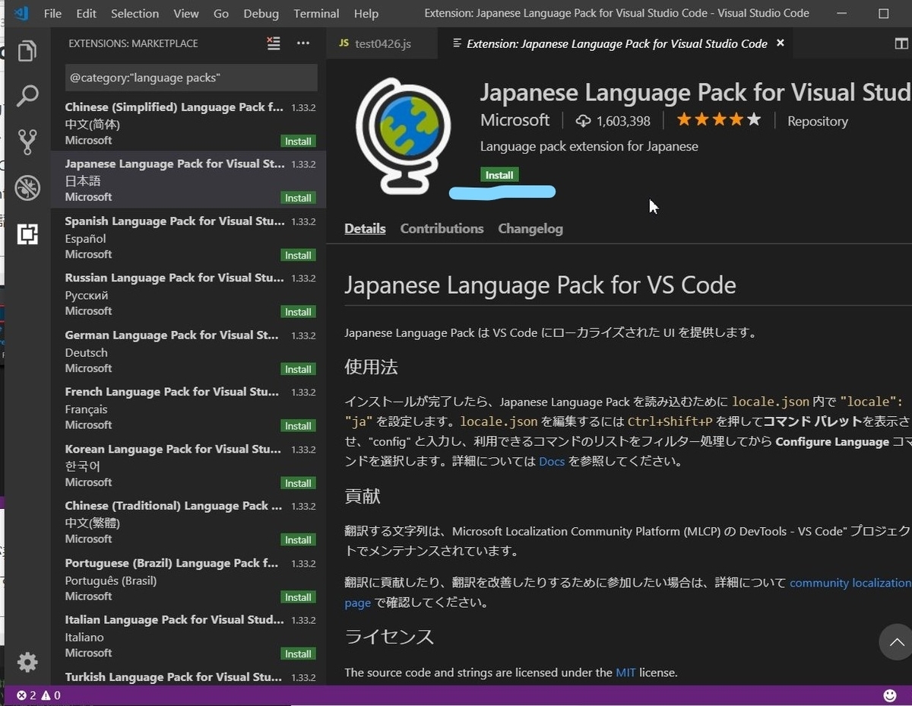912x706 pixels.
Task: Click the VS Code logo in title bar
Action: (21, 13)
